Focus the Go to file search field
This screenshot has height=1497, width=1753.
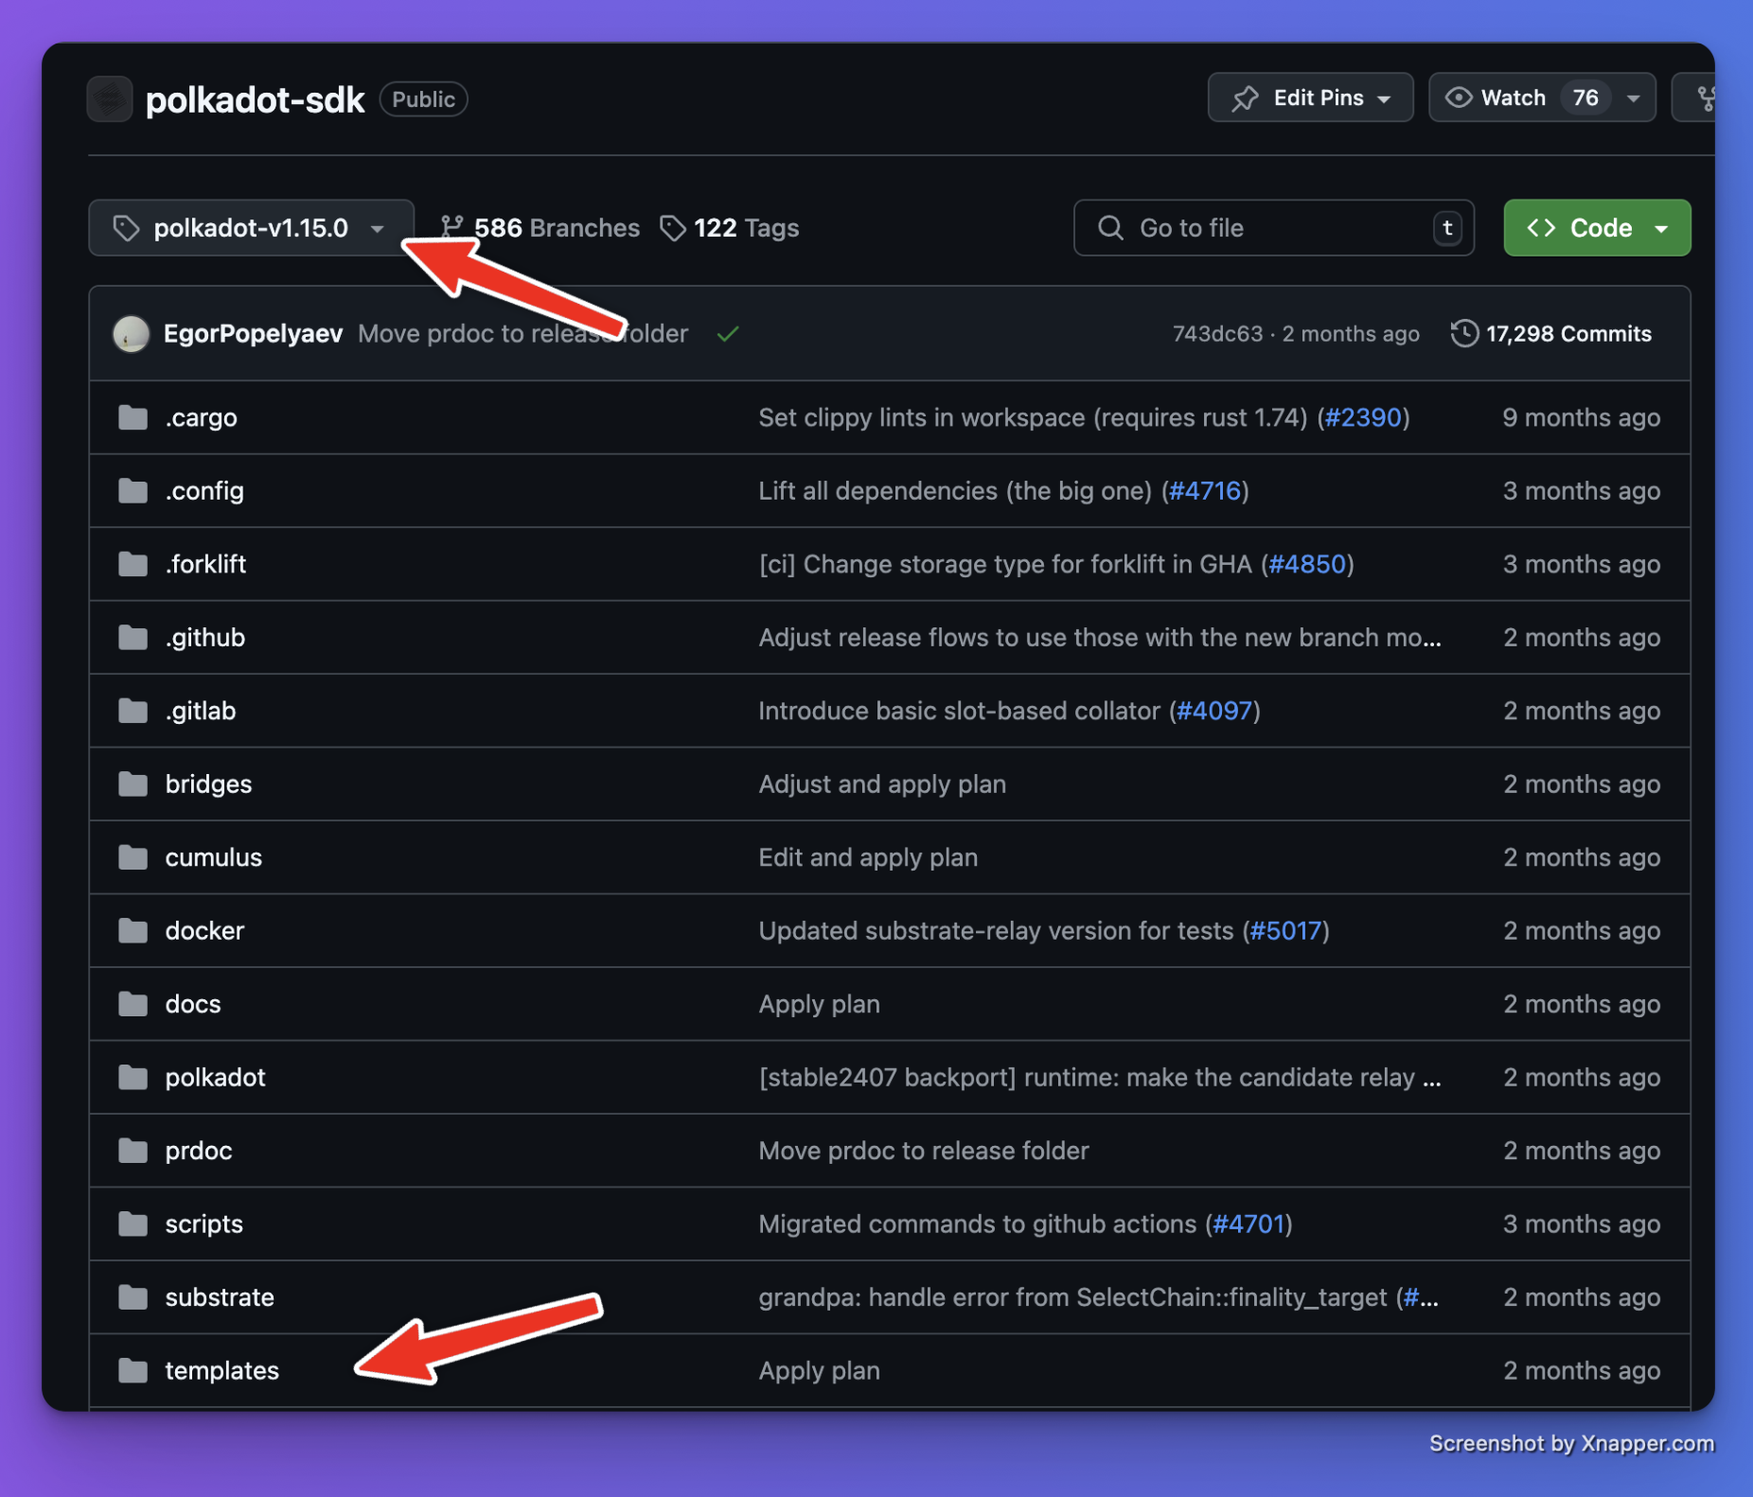[x=1274, y=228]
